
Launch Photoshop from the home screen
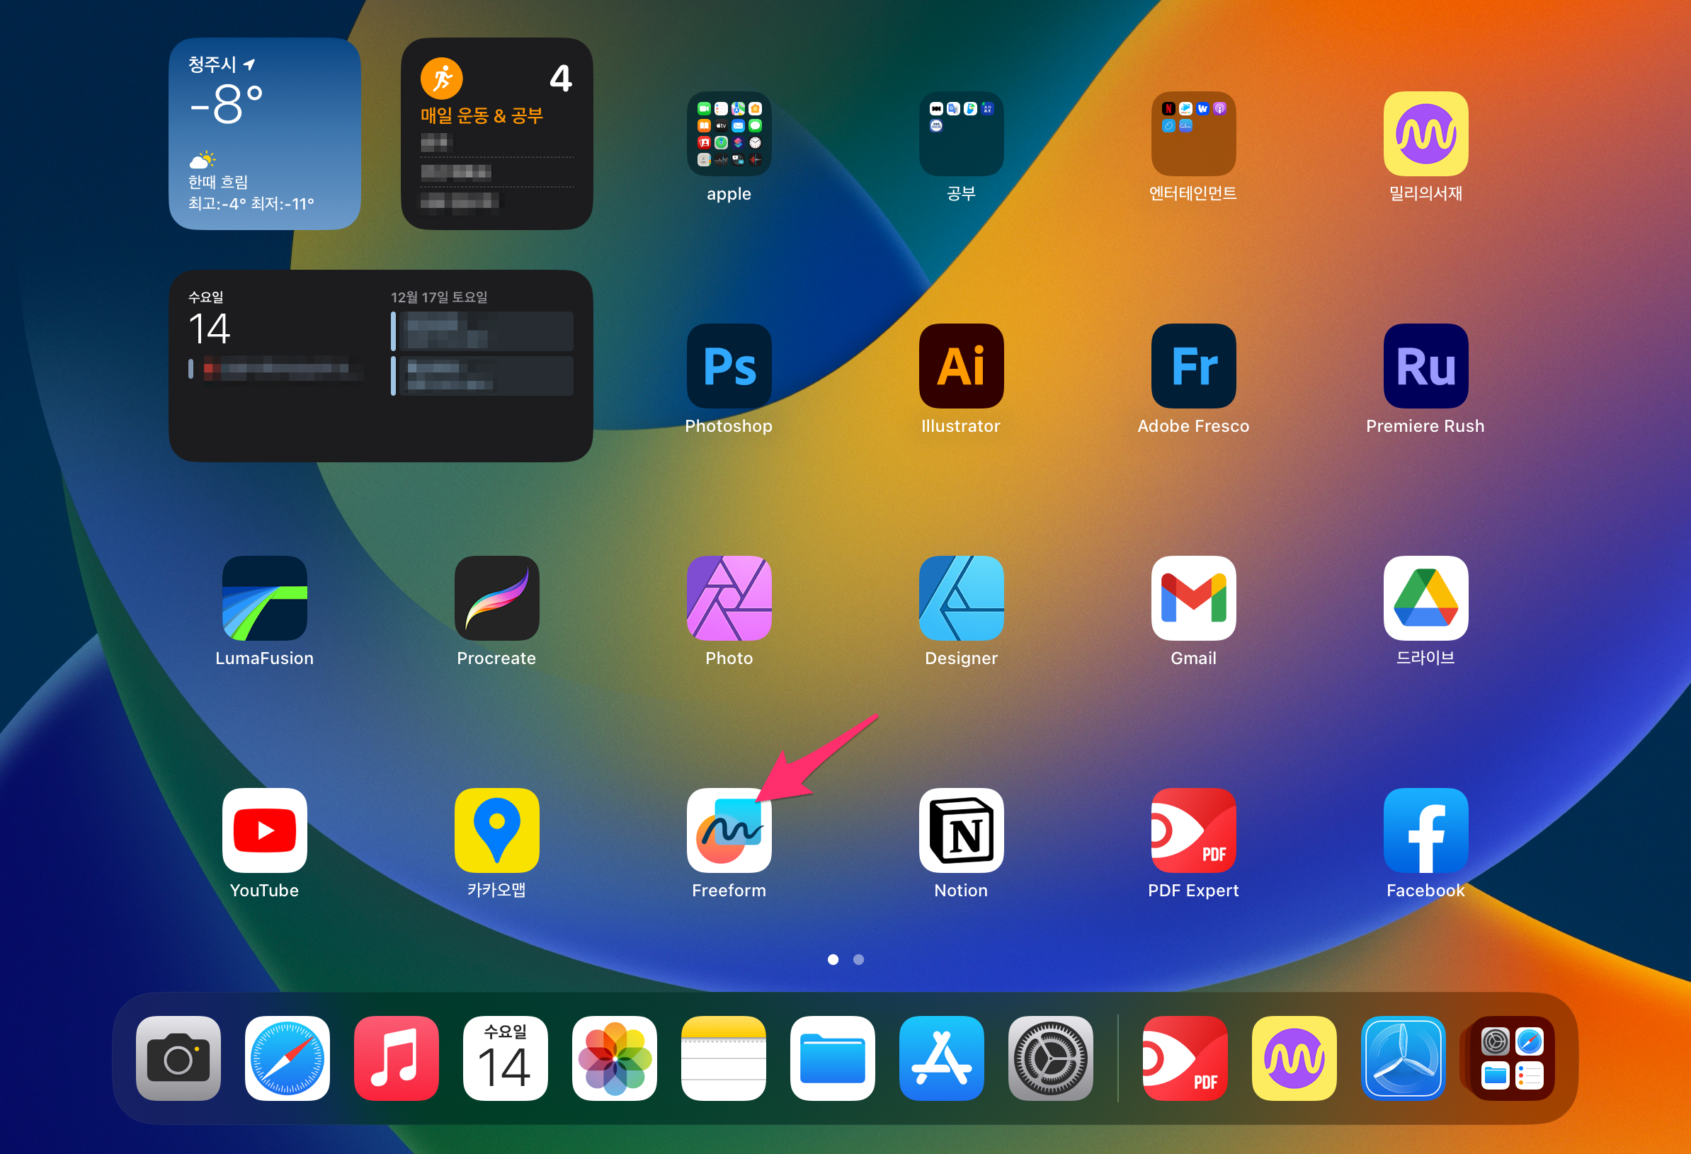[x=729, y=366]
